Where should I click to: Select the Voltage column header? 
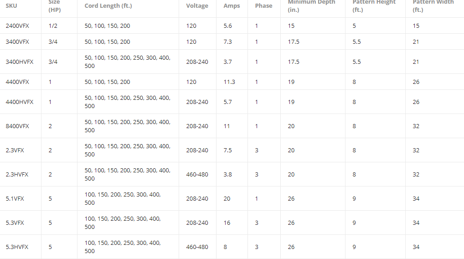pyautogui.click(x=197, y=6)
